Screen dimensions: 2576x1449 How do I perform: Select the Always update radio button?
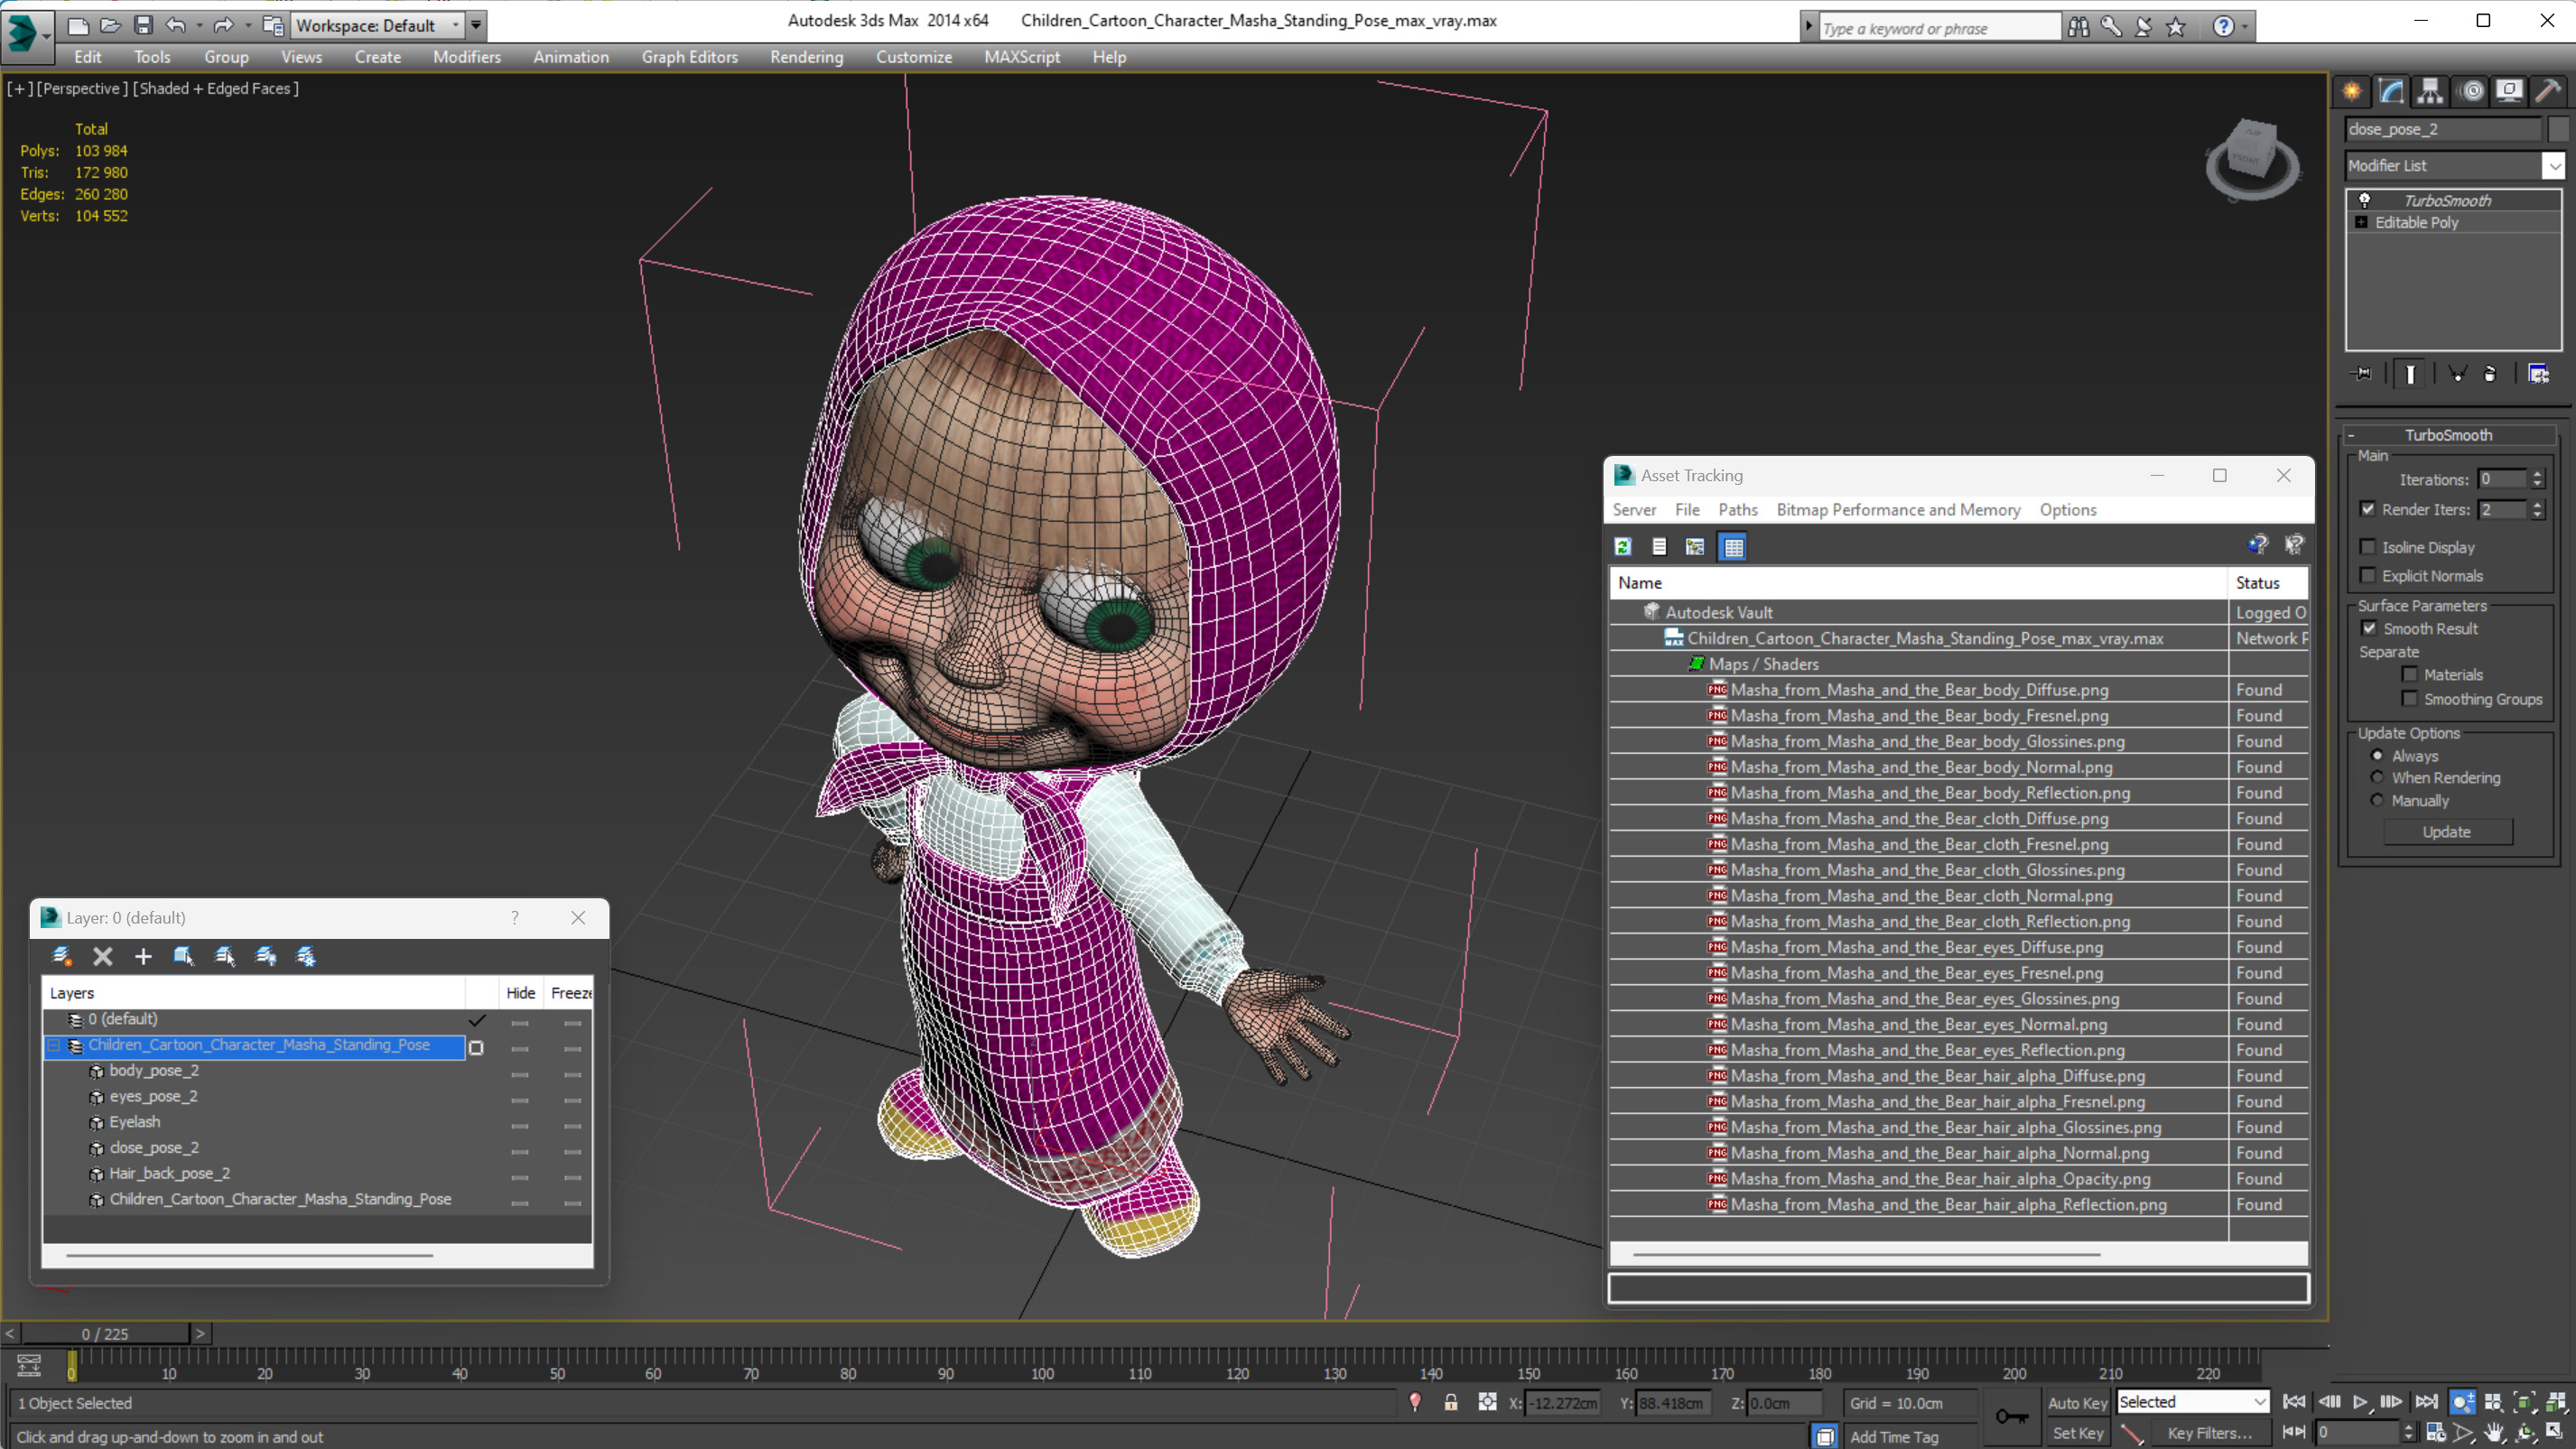pyautogui.click(x=2377, y=755)
